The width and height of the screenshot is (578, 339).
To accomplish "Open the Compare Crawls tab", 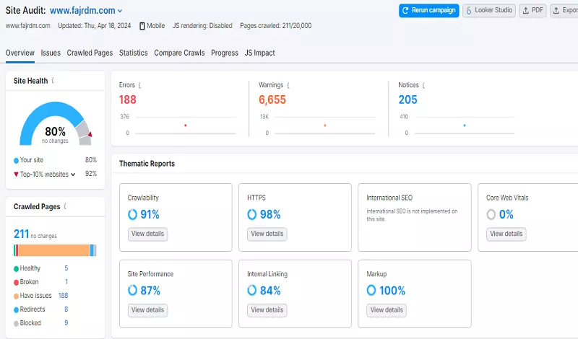I will coord(179,53).
